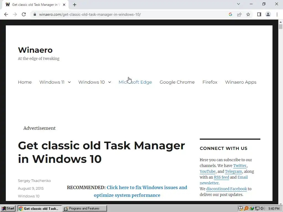Go back to previous page in Chrome
Screen dimensions: 283x212
click(6, 14)
